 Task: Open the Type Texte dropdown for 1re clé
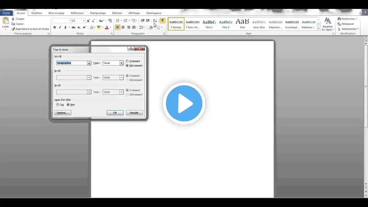click(x=122, y=63)
